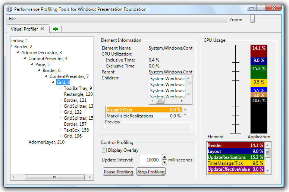Expand the Grid, 196 node
Viewport: 289px width, 192px height.
pyautogui.click(x=60, y=136)
